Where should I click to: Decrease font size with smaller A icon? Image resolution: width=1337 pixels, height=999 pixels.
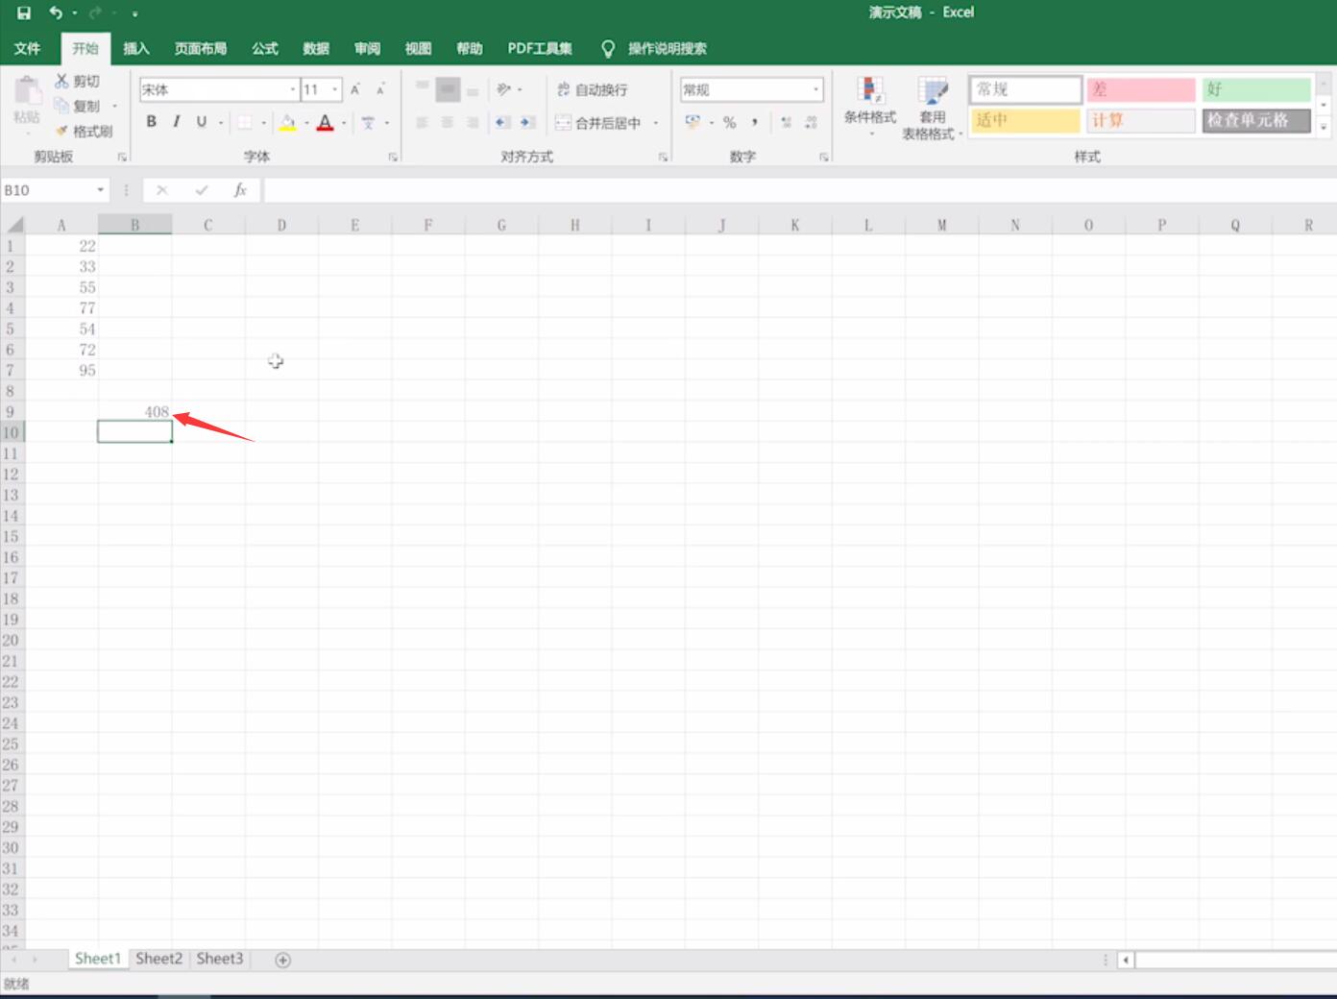point(380,89)
